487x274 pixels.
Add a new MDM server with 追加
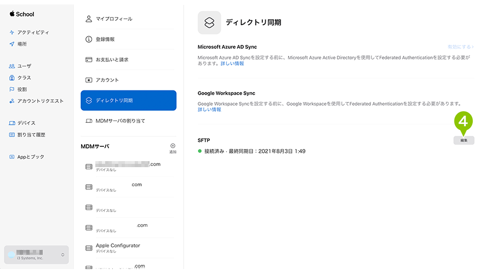(173, 148)
